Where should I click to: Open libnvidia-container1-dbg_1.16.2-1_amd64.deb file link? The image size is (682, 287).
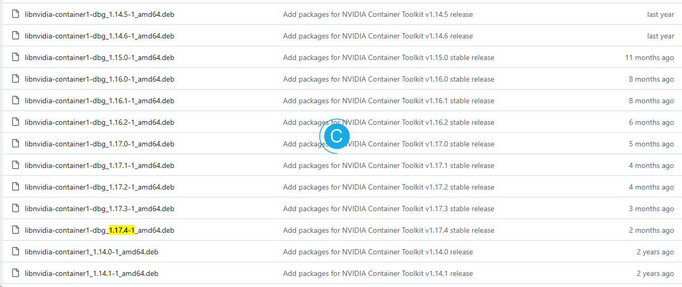99,122
